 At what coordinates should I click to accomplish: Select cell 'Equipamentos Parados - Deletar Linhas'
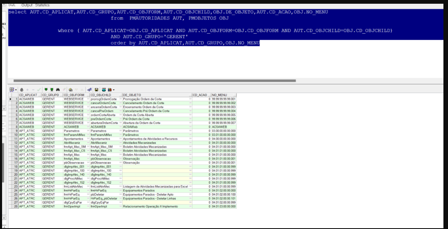coord(157,198)
